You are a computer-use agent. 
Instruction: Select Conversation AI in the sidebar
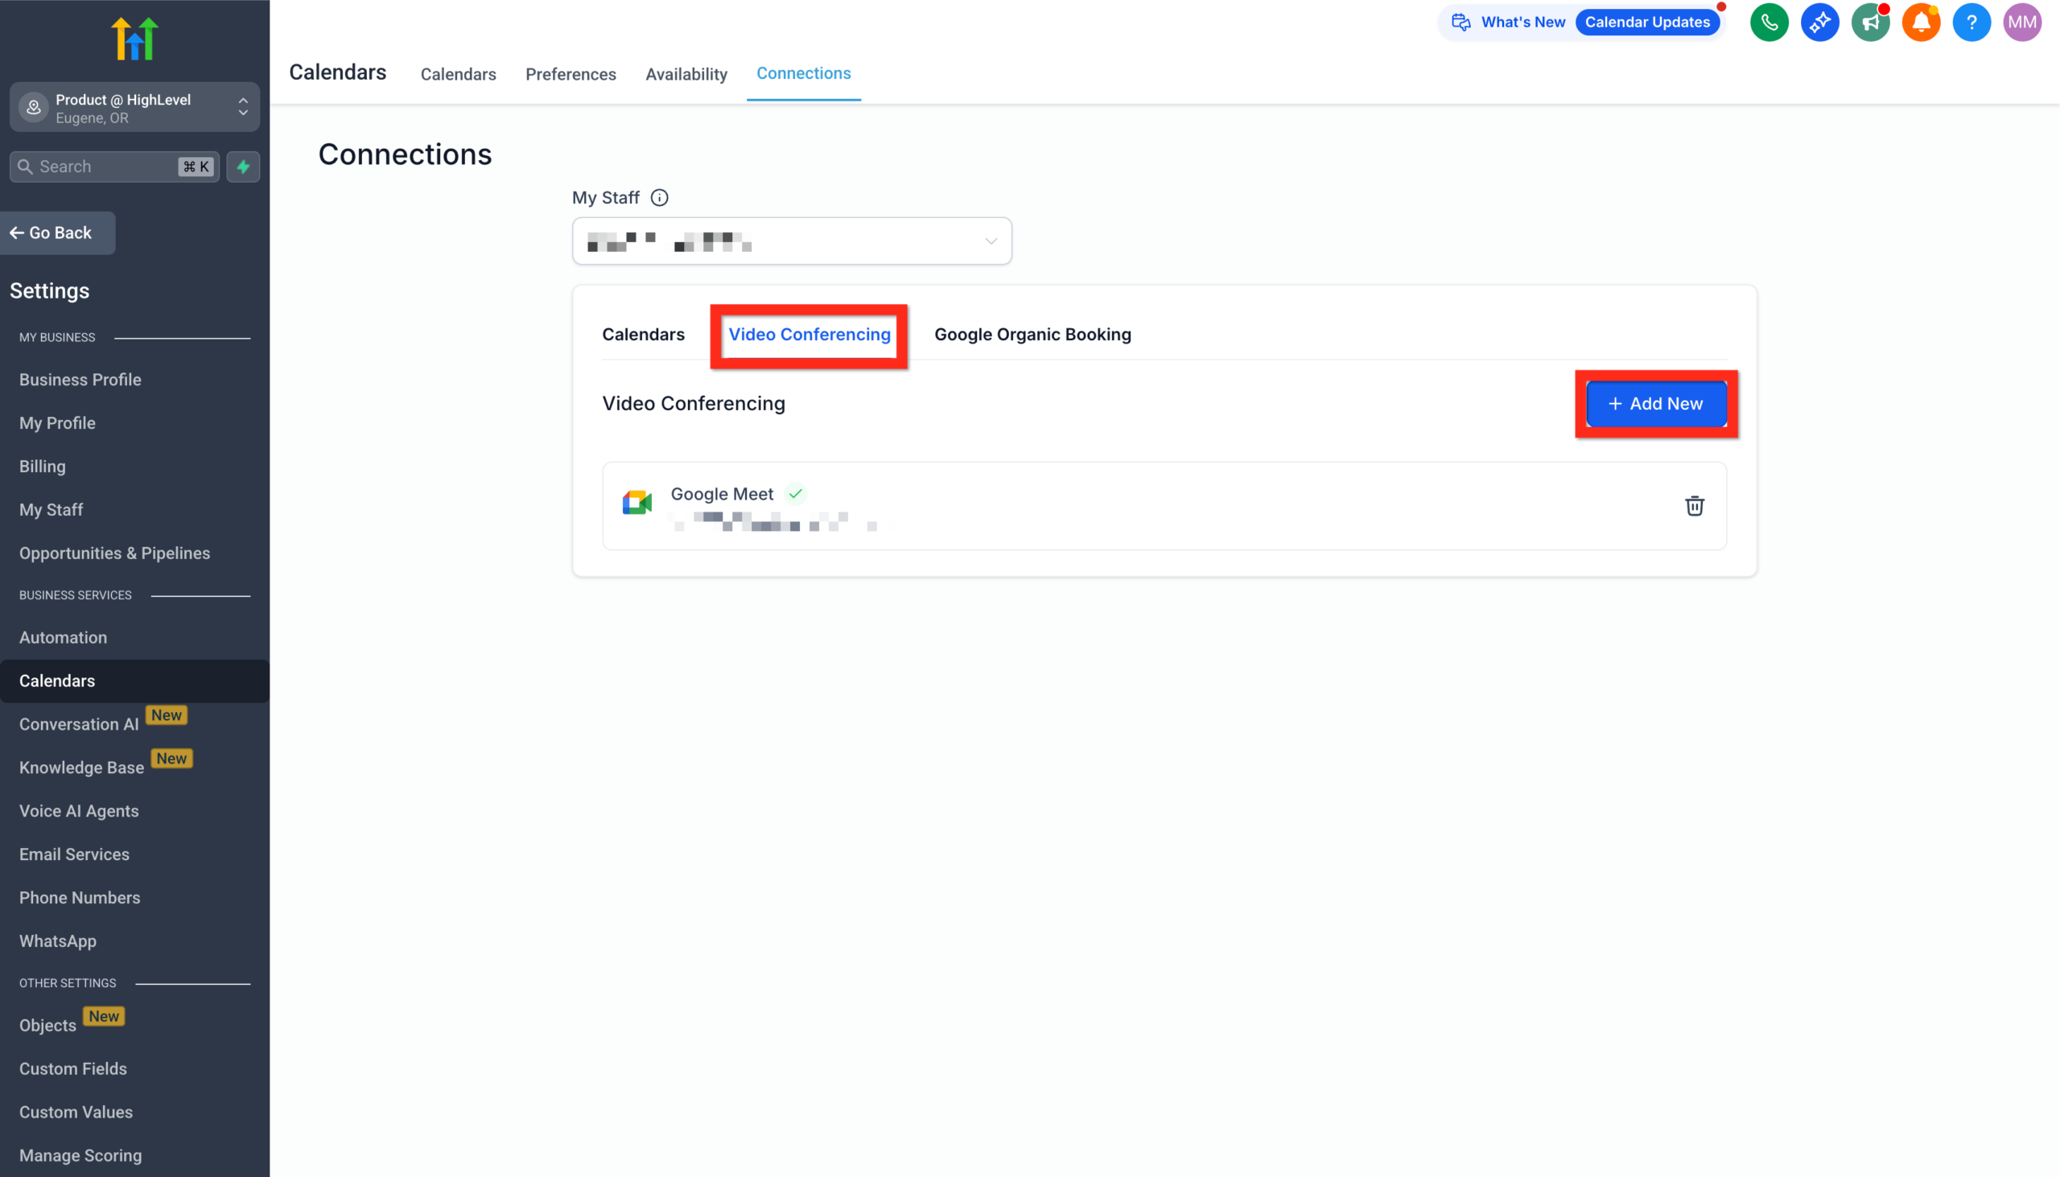coord(78,723)
